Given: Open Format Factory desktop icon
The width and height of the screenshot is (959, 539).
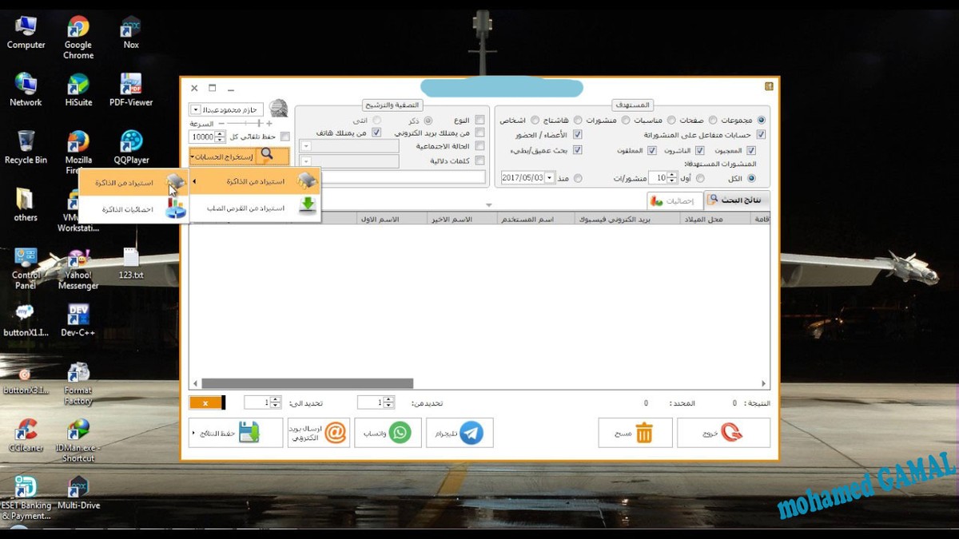Looking at the screenshot, I should (78, 385).
